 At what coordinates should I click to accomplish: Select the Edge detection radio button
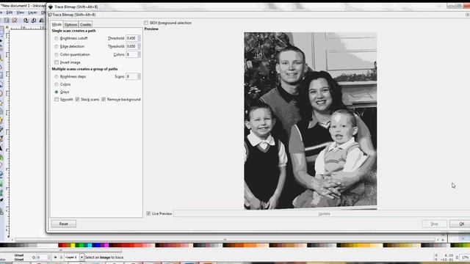57,46
